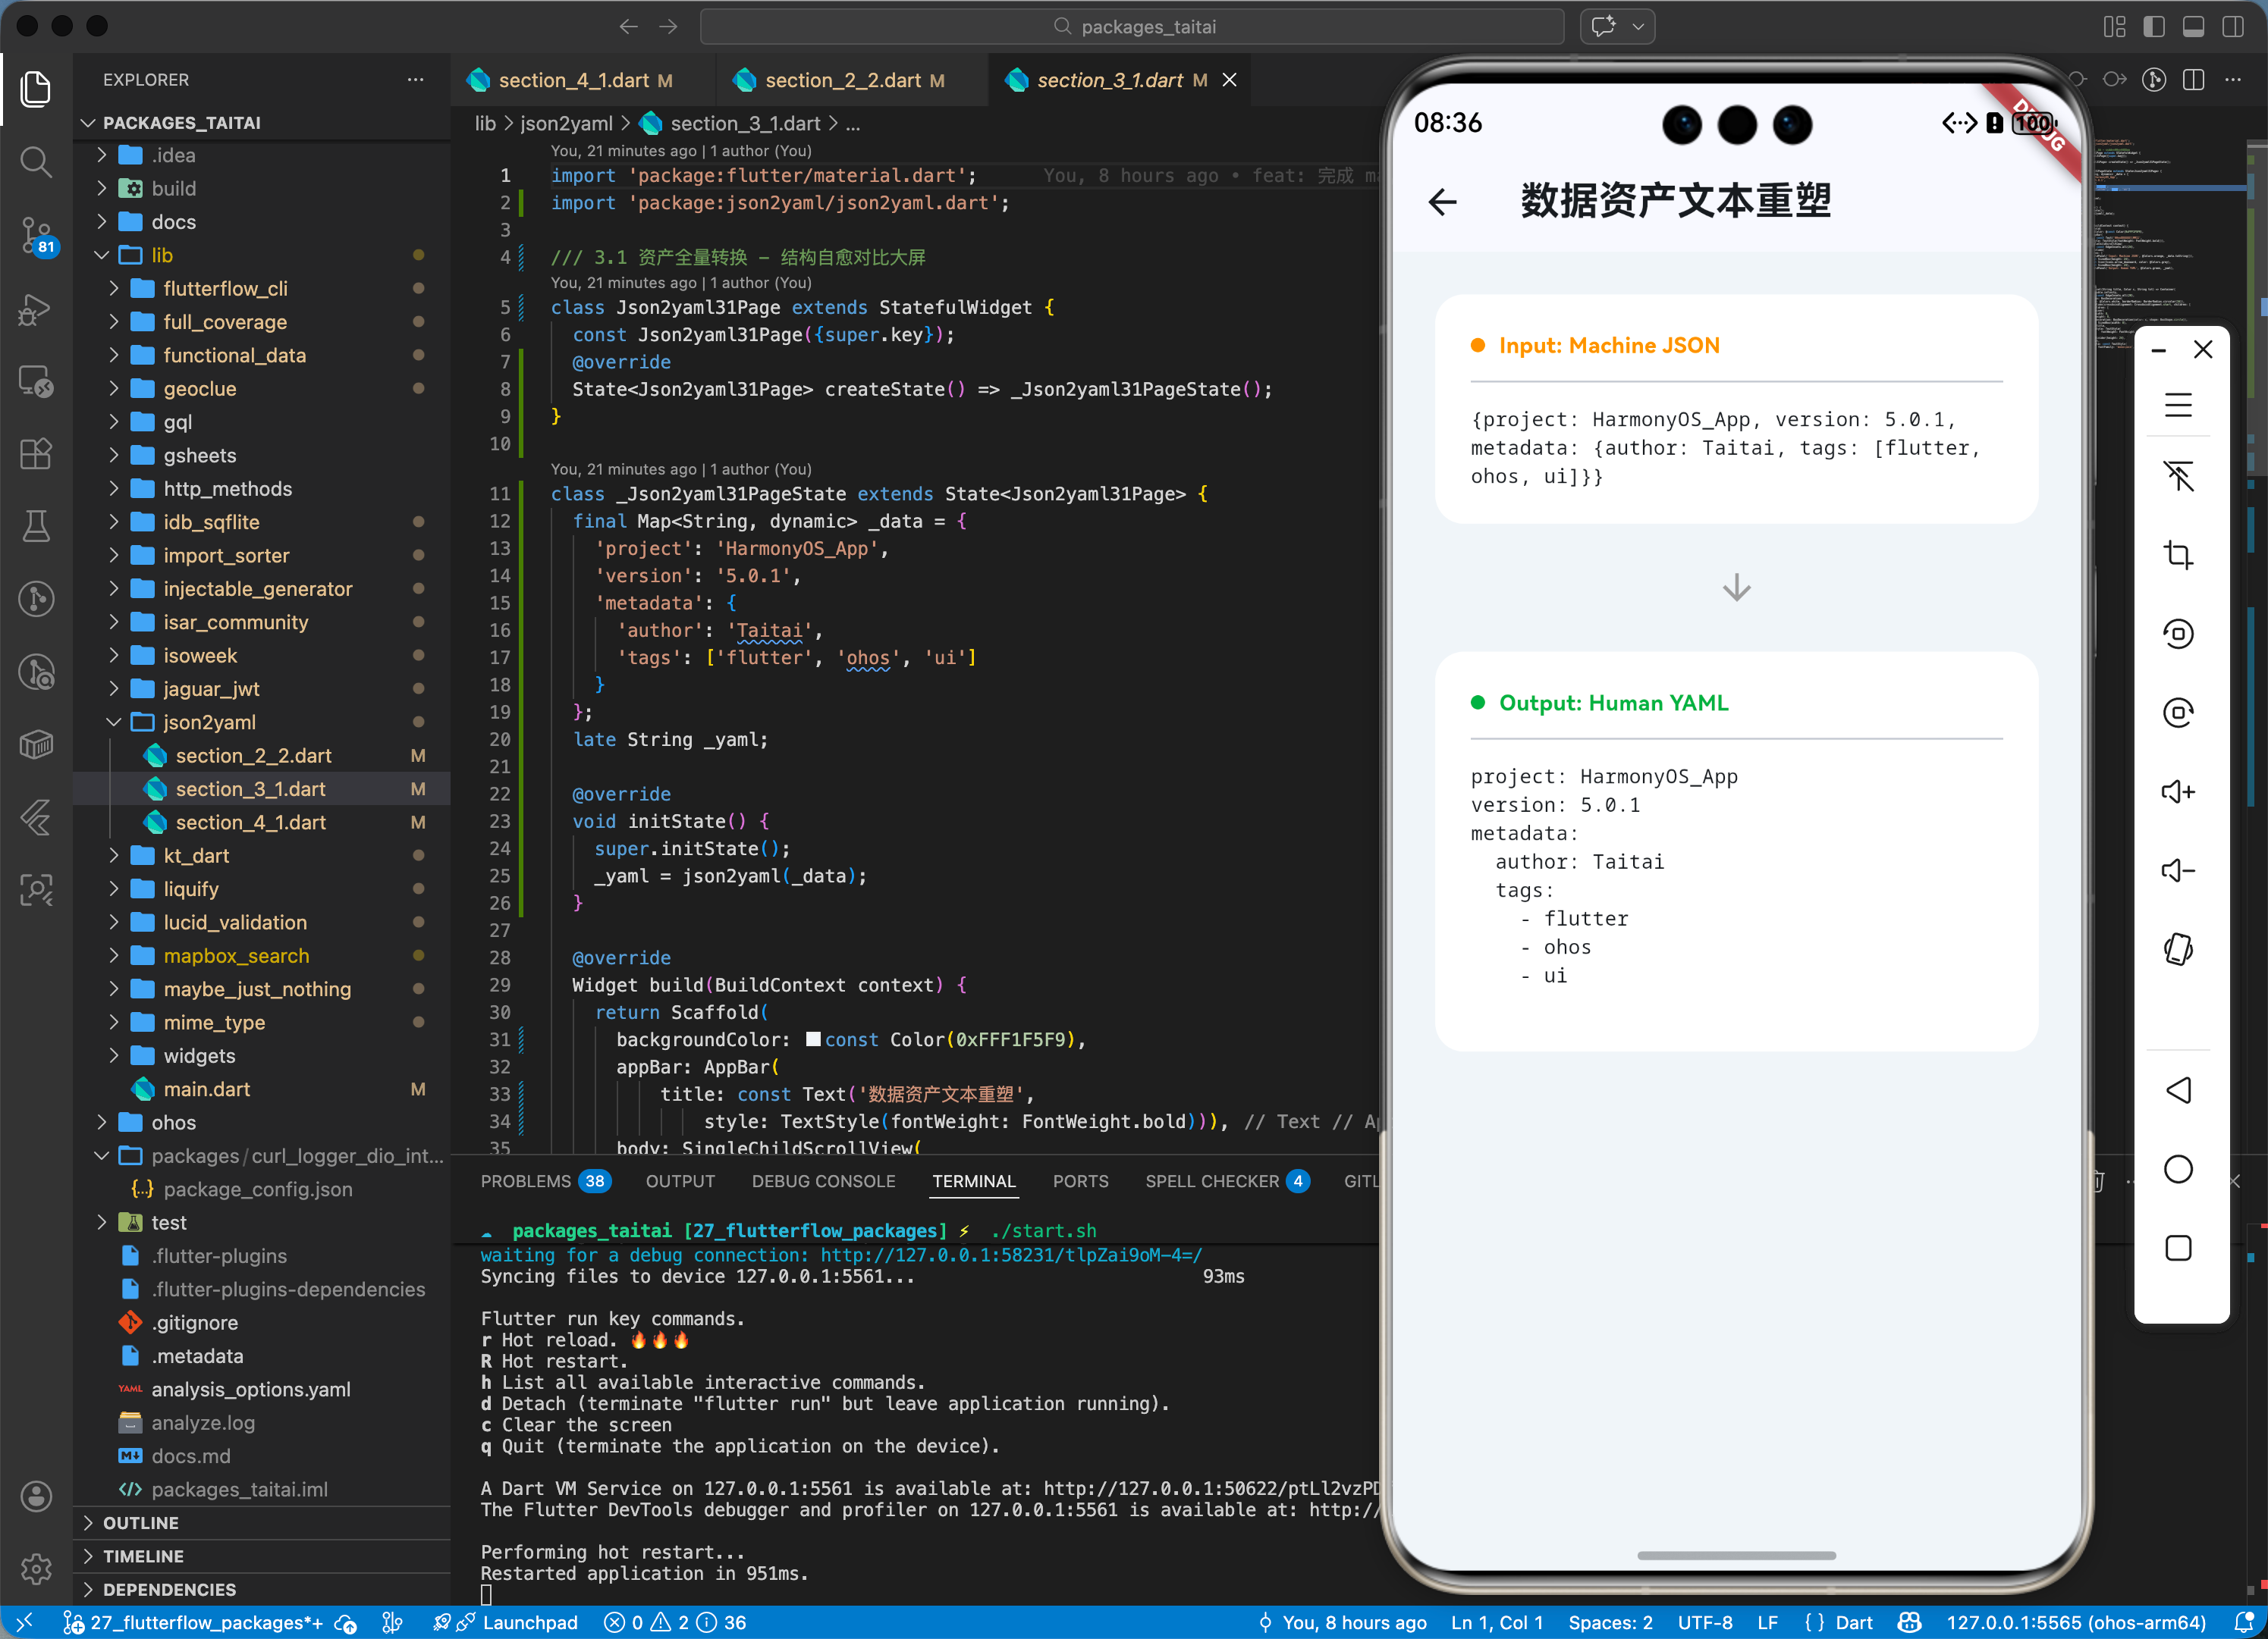Click the white color swatch on line 31
Image resolution: width=2268 pixels, height=1639 pixels.
pos(813,1039)
